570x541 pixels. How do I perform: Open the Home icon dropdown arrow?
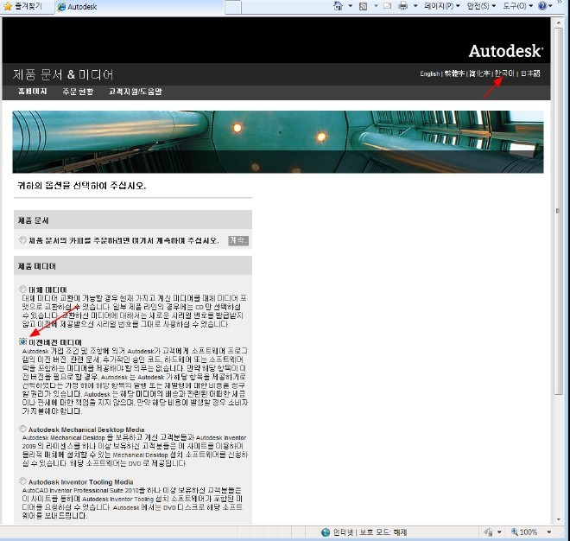tap(350, 6)
